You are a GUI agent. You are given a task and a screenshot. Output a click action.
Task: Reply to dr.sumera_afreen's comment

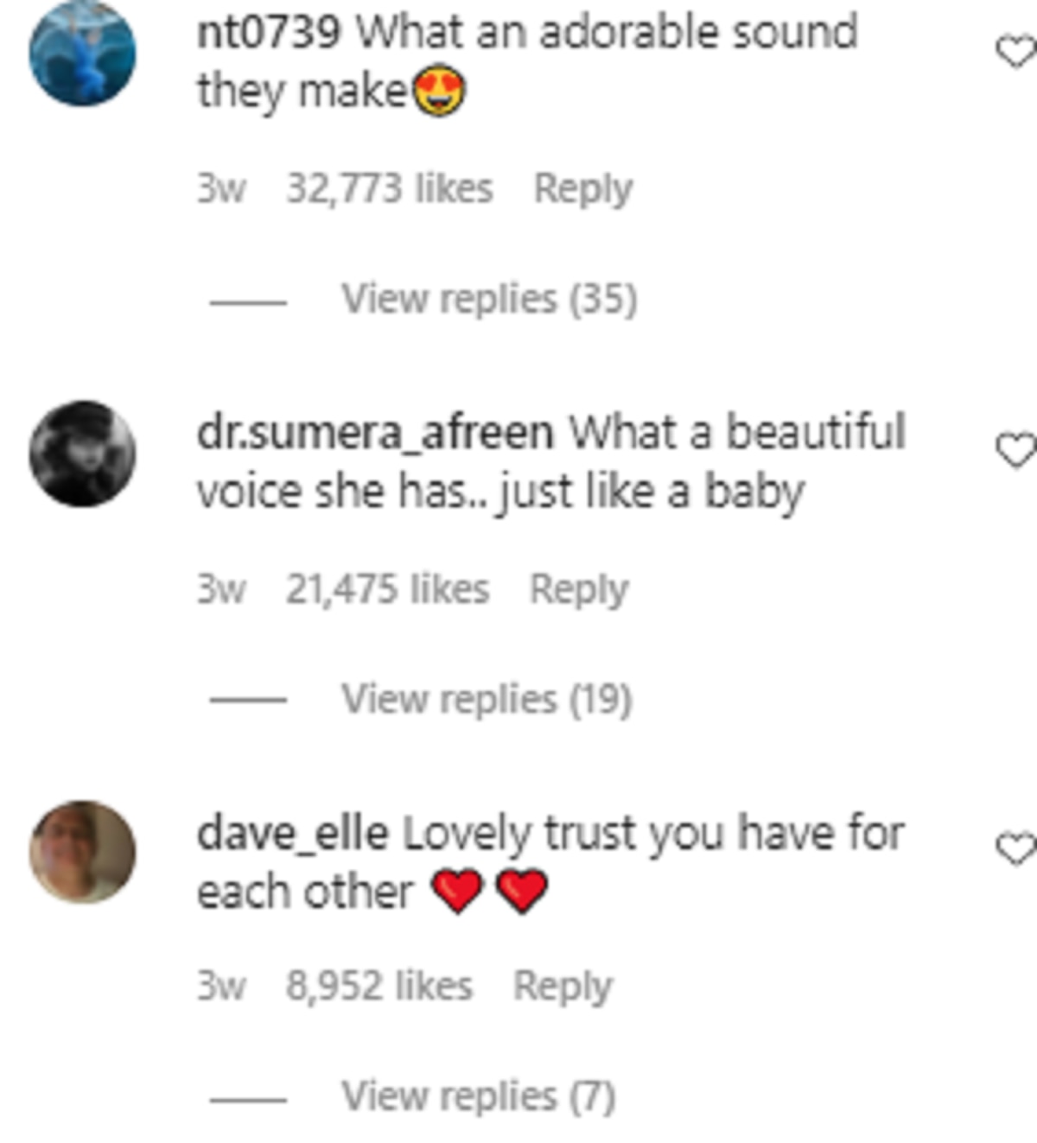579,589
